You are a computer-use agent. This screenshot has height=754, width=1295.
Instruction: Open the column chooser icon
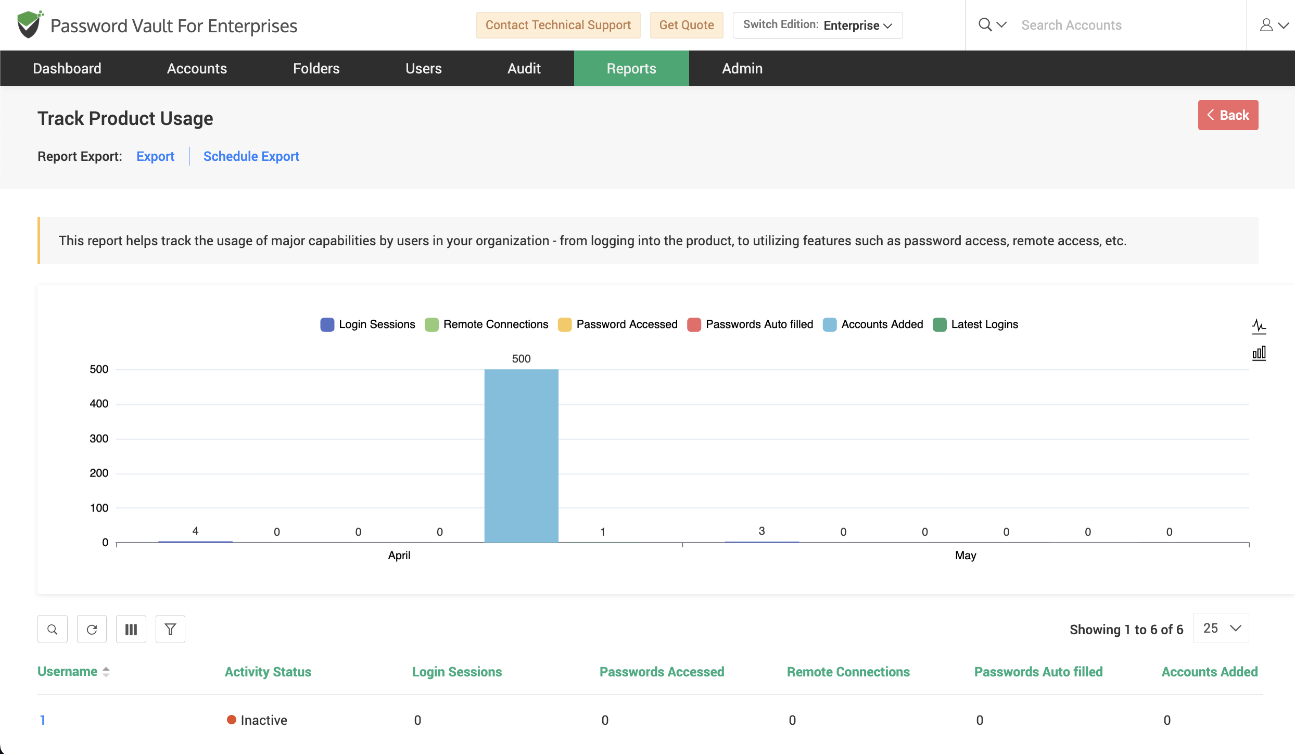[x=131, y=629]
